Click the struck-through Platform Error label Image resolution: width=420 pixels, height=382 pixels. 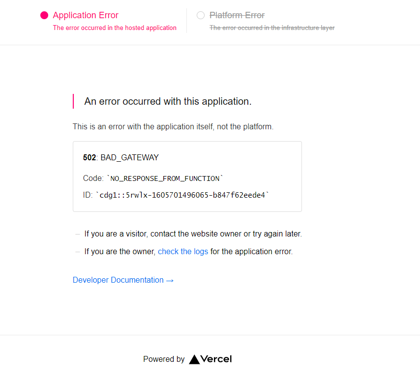237,15
